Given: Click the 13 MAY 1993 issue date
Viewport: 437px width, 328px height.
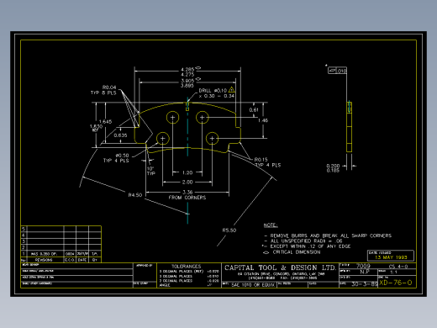Looking at the screenshot, I should coord(391,257).
